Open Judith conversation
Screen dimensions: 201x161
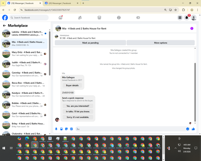(25, 64)
